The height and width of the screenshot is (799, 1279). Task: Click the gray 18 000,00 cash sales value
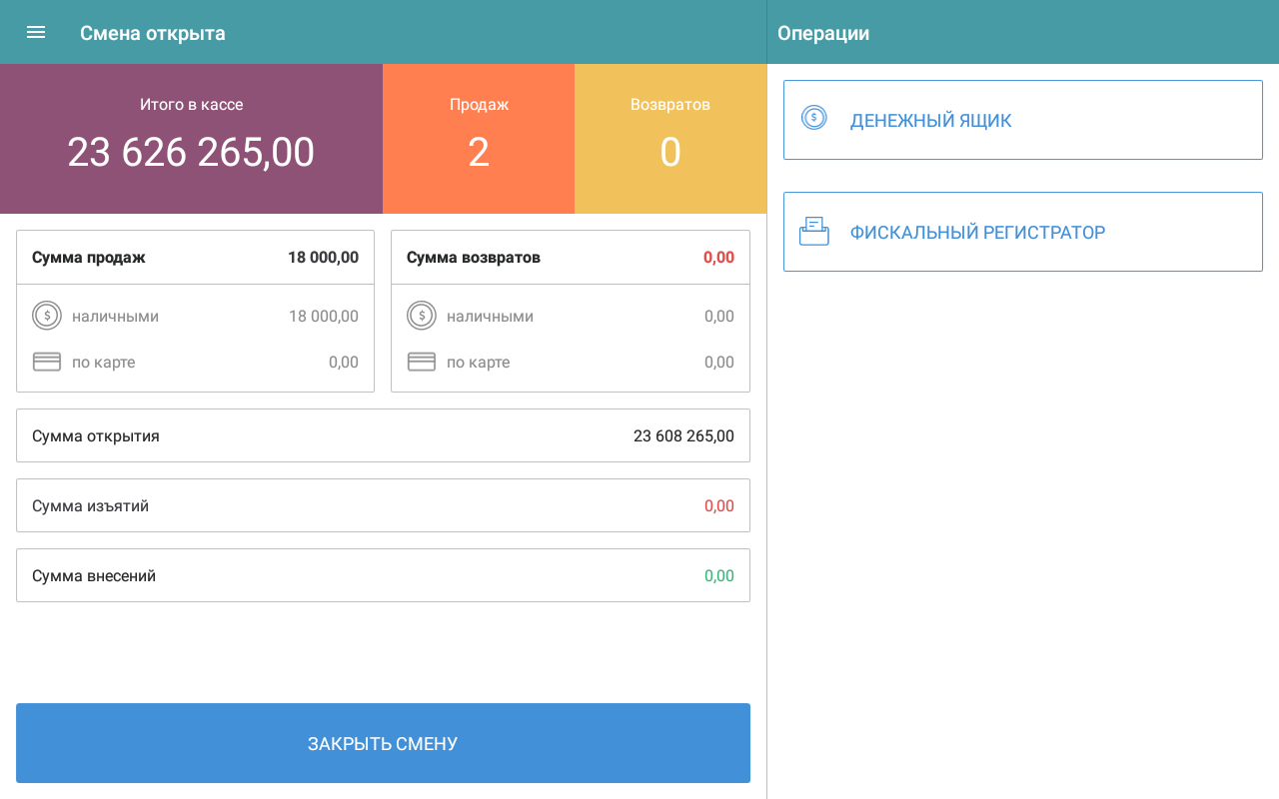pos(324,317)
